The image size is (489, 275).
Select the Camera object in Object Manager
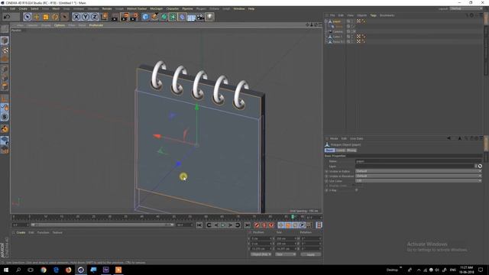[338, 31]
